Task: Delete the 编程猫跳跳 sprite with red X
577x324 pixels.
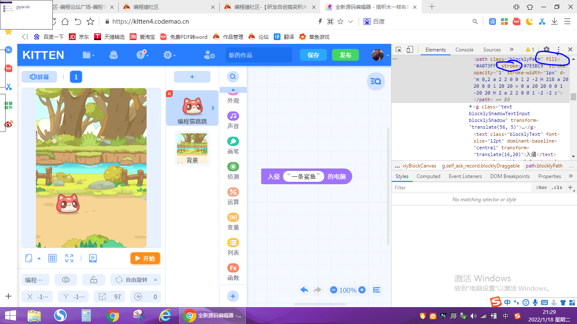Action: pyautogui.click(x=169, y=94)
